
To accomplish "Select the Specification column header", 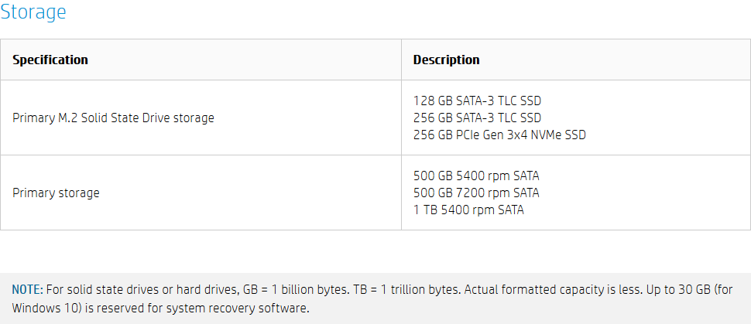I will 50,60.
